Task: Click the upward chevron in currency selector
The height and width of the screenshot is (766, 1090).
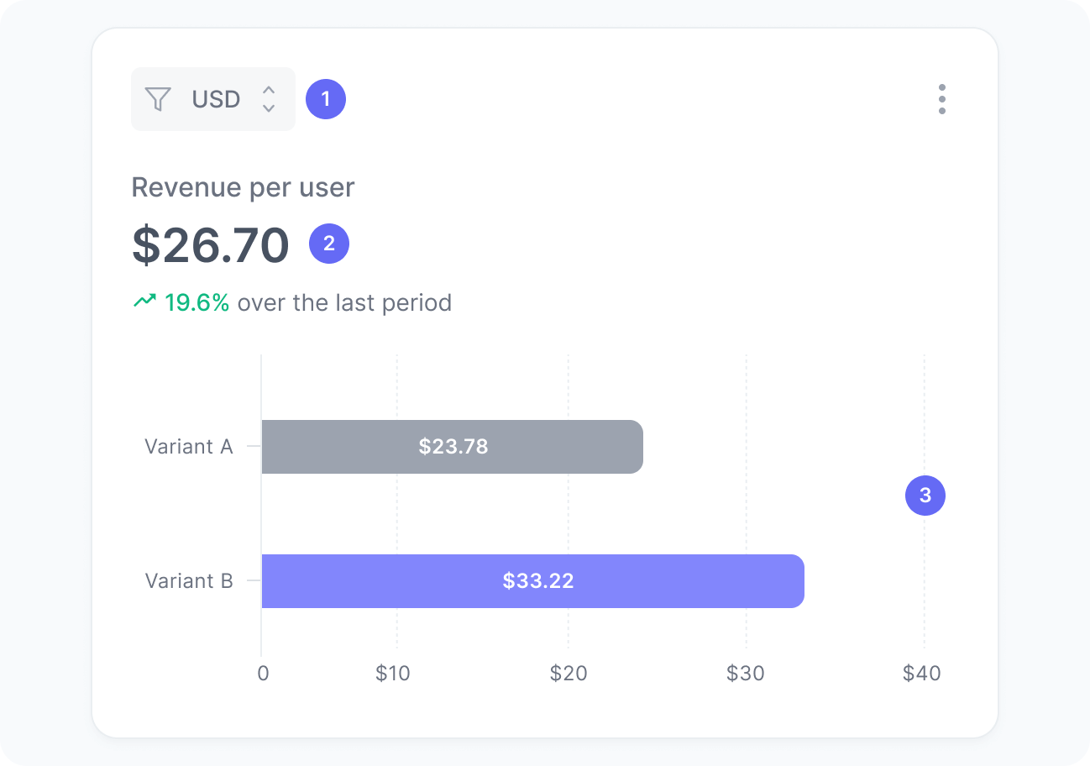Action: [x=268, y=91]
